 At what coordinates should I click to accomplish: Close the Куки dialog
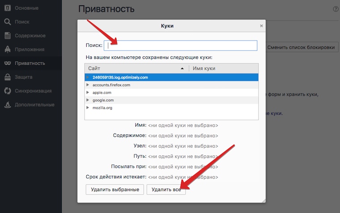[261, 26]
